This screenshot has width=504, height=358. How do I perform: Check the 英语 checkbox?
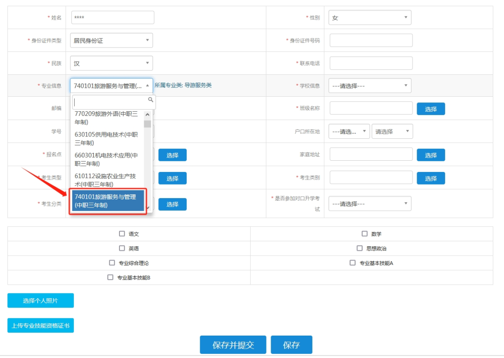pos(122,248)
